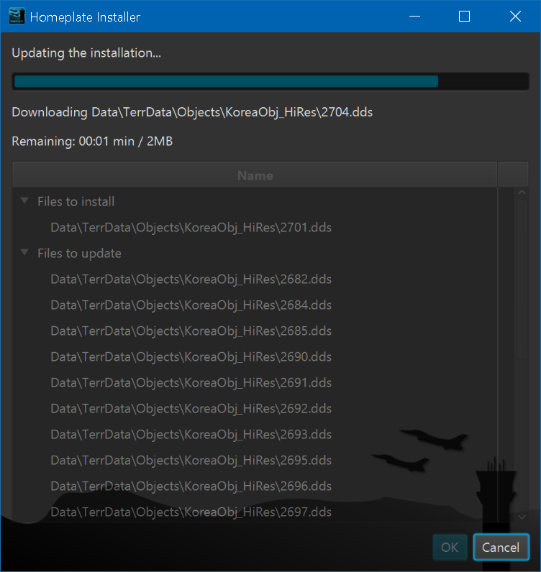Select file 2682.dds in the list

[x=191, y=280]
